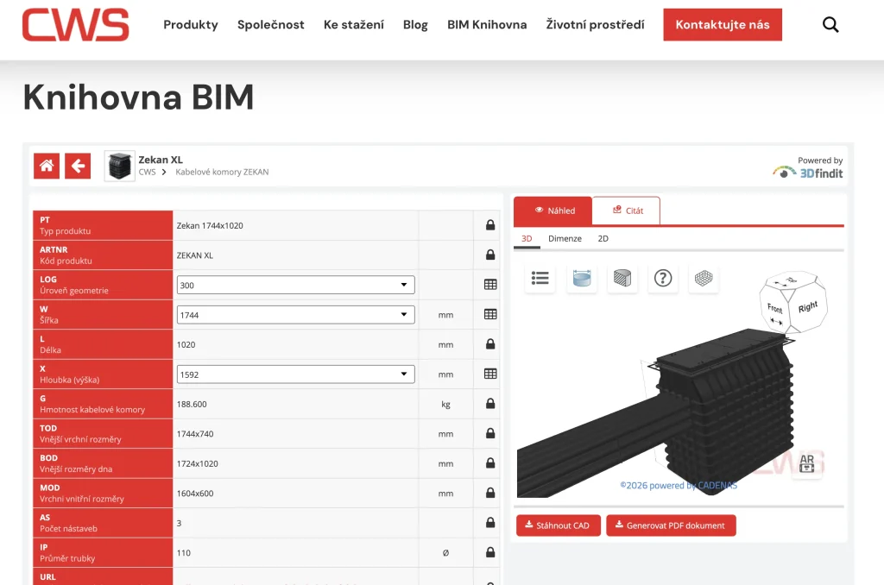Open the LOG dropdown showing 300

(296, 286)
